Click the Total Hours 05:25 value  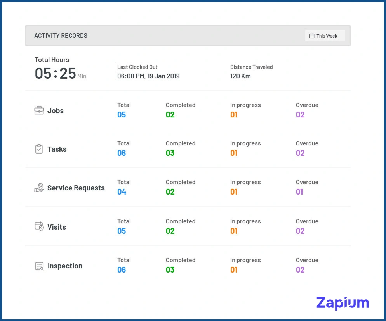click(55, 73)
